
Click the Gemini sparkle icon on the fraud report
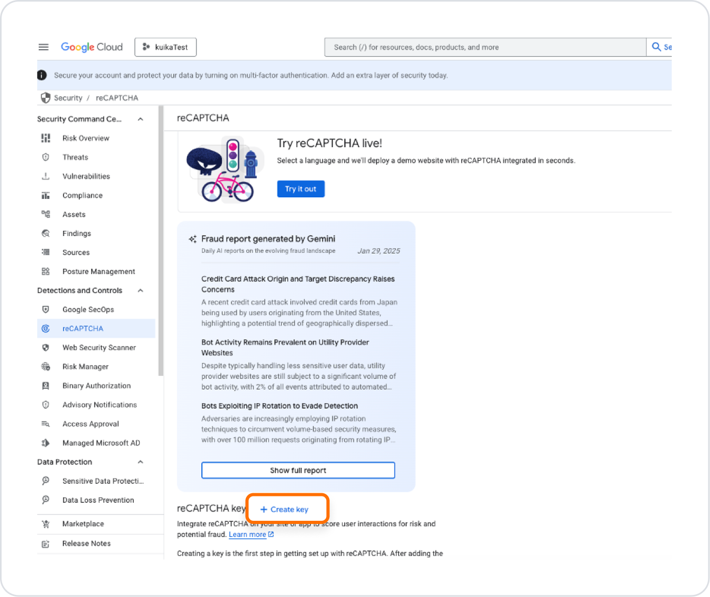pos(193,239)
